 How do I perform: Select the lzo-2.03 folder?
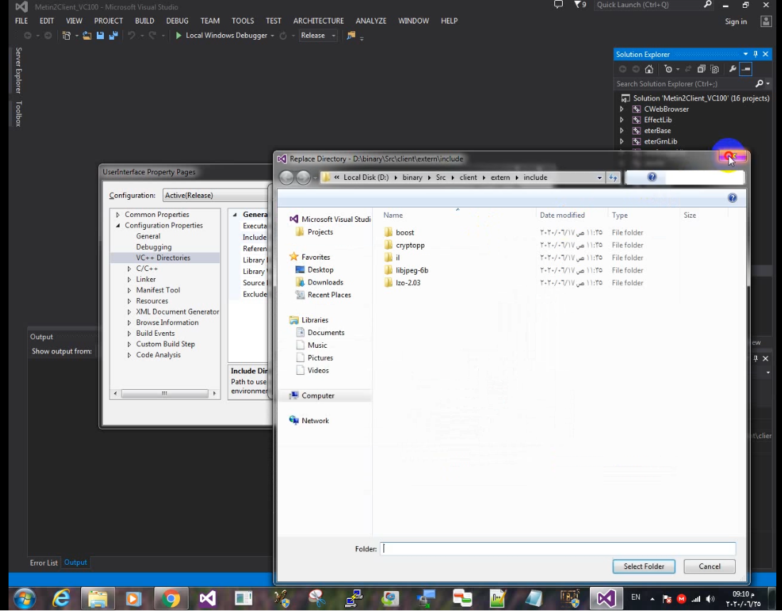tap(408, 282)
